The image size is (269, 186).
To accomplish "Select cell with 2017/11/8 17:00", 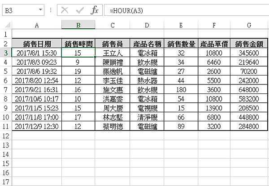I will pos(37,117).
